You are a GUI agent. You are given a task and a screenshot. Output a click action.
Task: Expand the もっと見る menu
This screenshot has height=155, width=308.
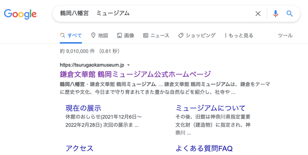(x=239, y=35)
